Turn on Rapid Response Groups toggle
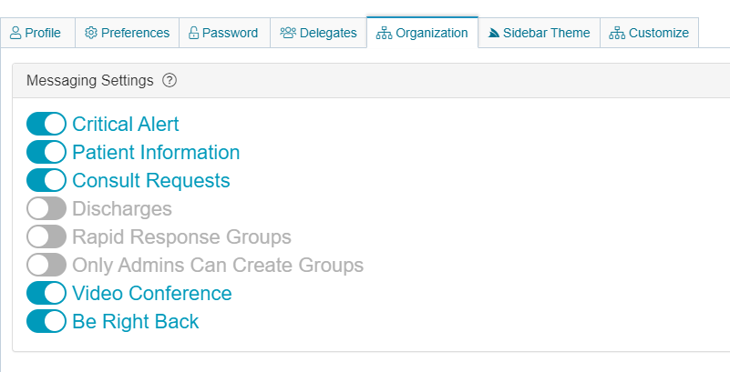 point(46,236)
